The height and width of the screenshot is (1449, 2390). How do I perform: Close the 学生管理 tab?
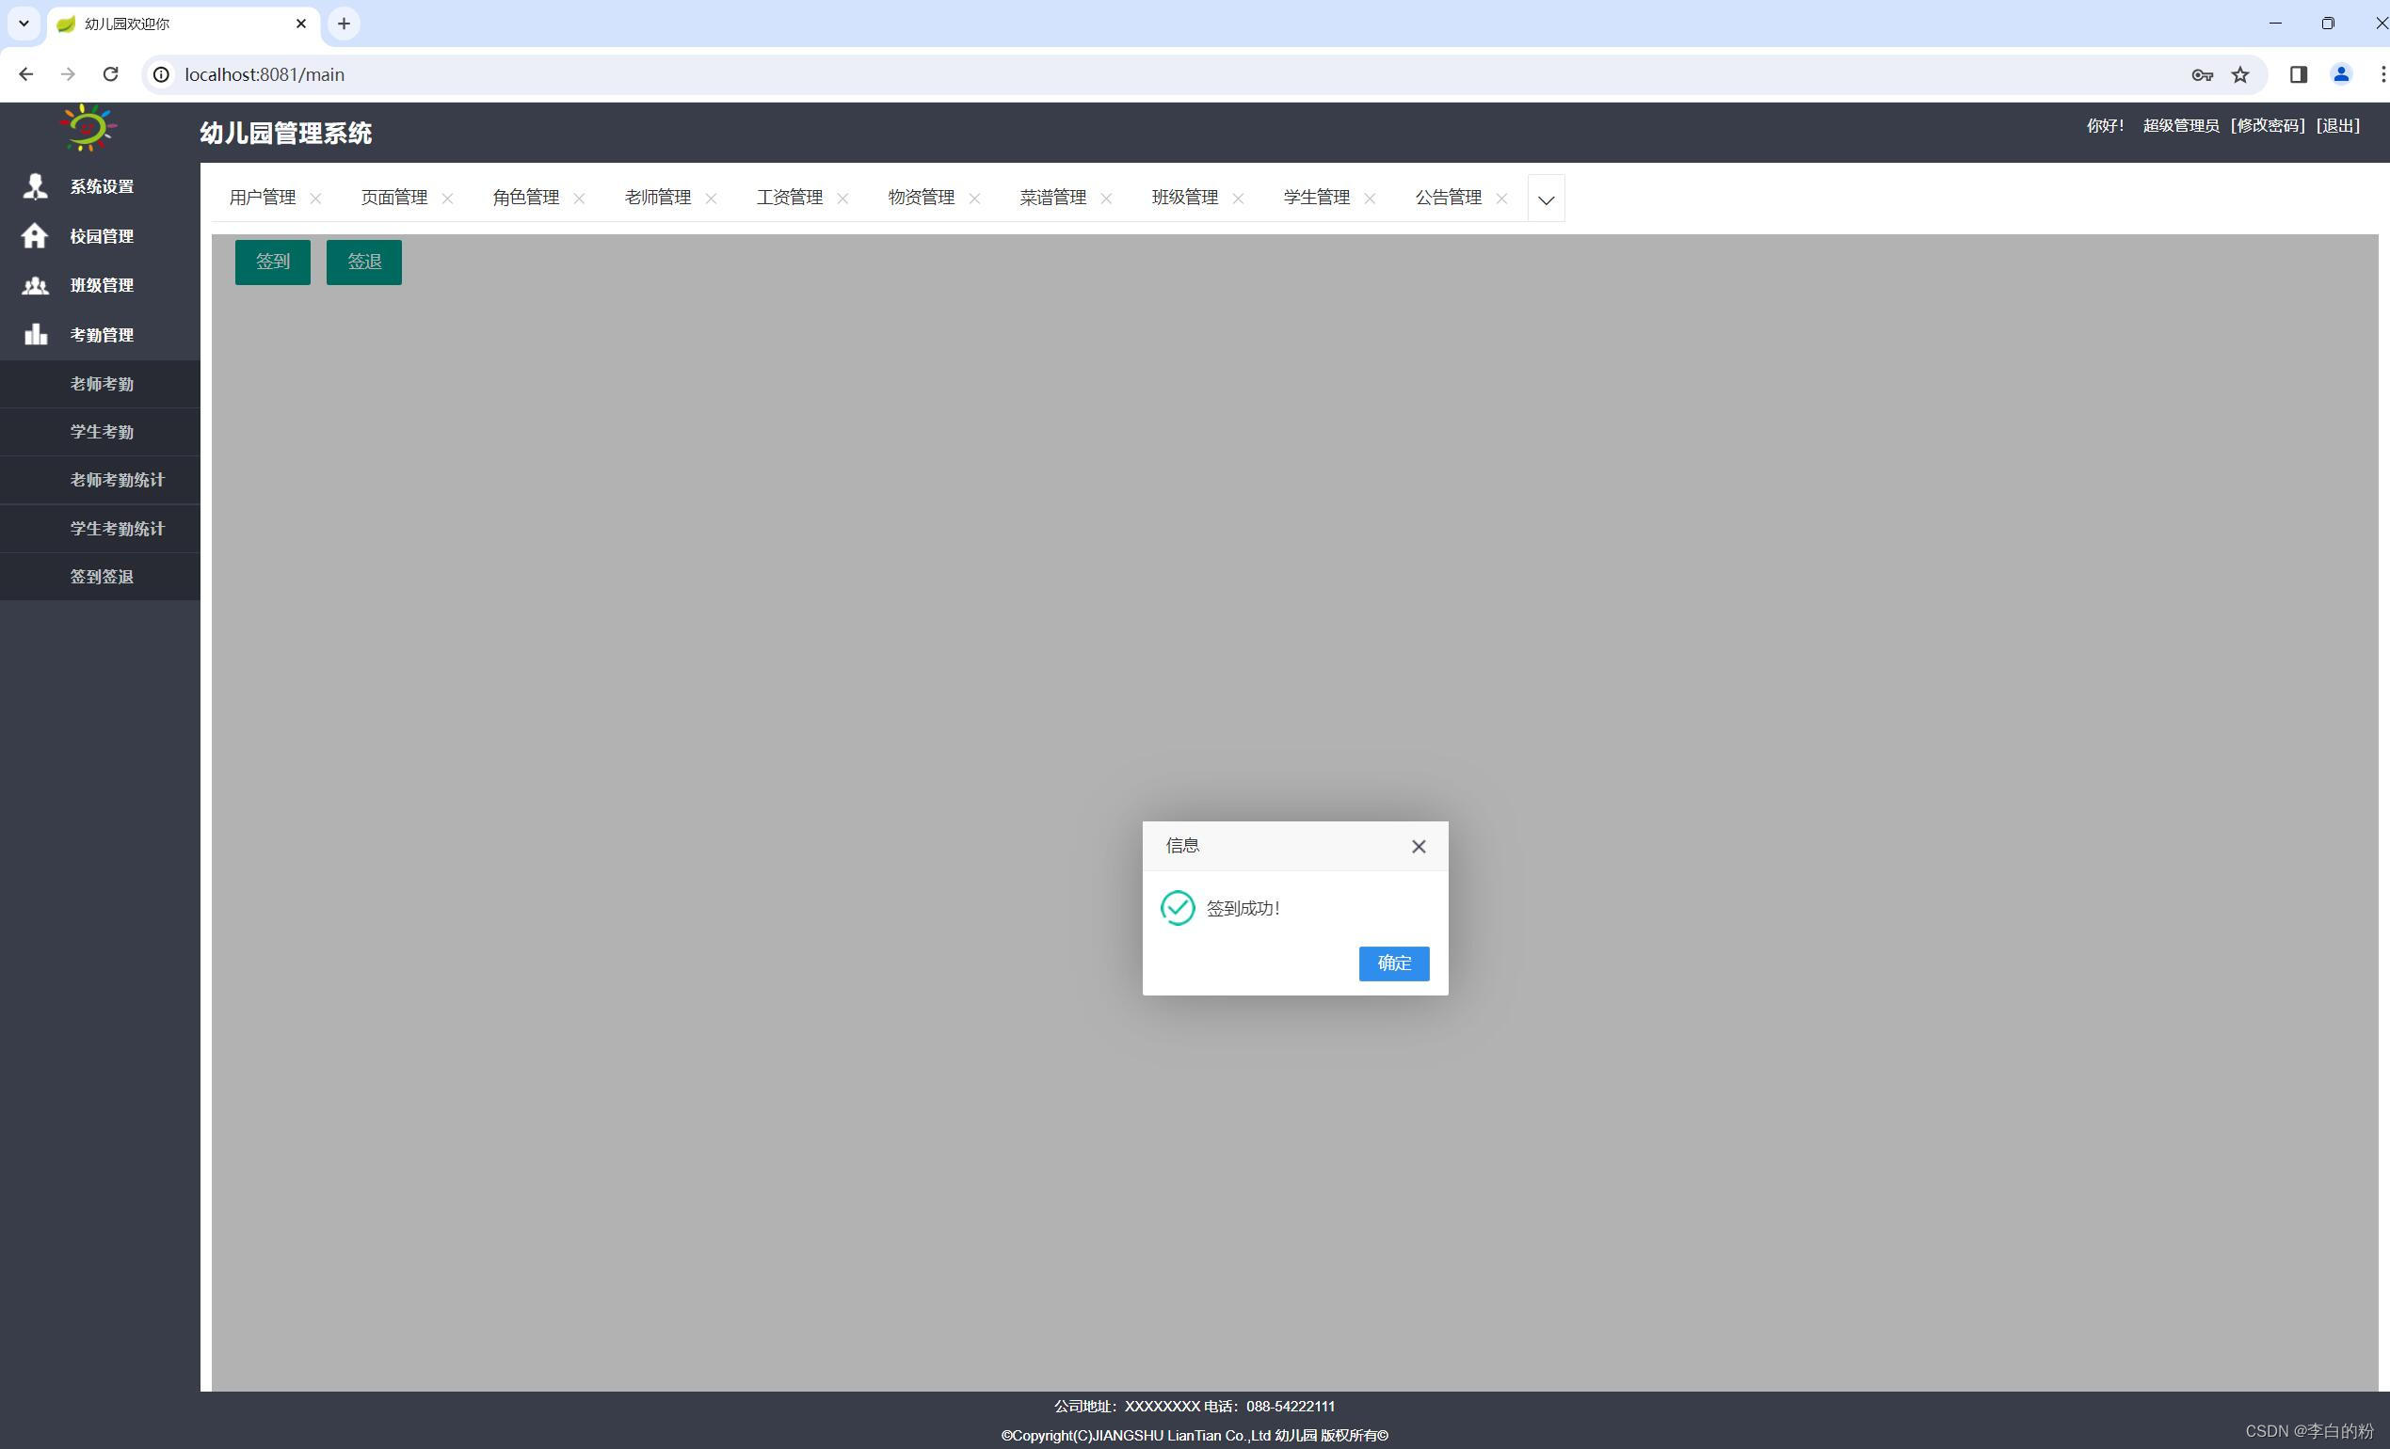1370,199
